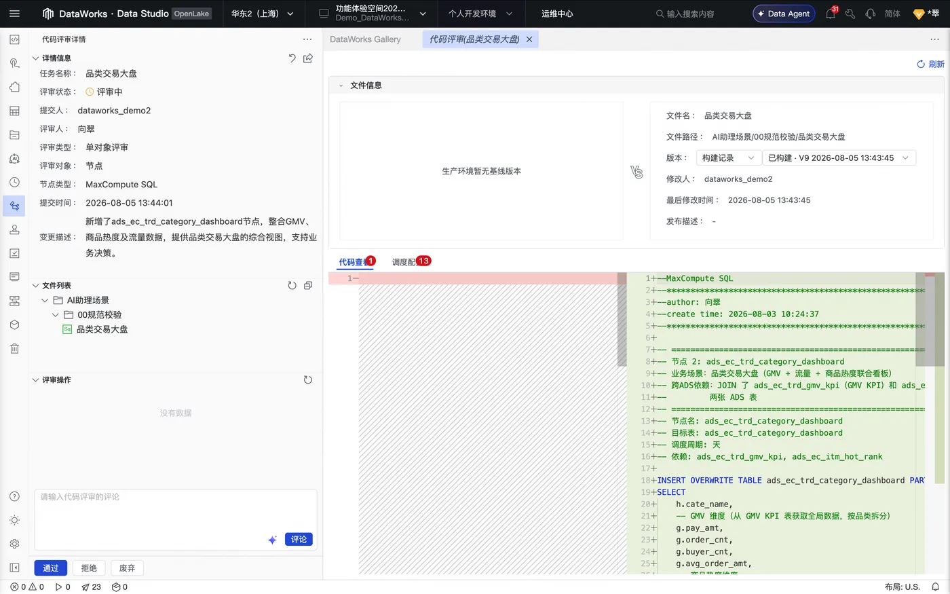
Task: Open the help question mark icon
Action: [14, 496]
